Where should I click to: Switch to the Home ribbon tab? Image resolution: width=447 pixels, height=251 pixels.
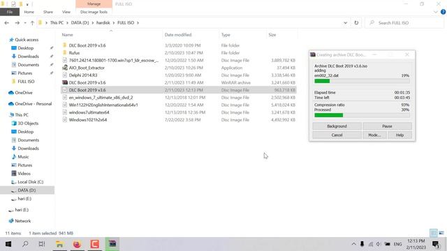point(29,12)
